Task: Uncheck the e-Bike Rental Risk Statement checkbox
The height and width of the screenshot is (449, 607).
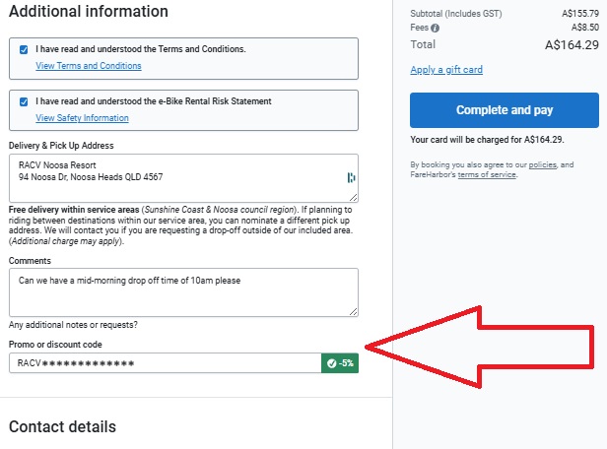Action: coord(24,101)
